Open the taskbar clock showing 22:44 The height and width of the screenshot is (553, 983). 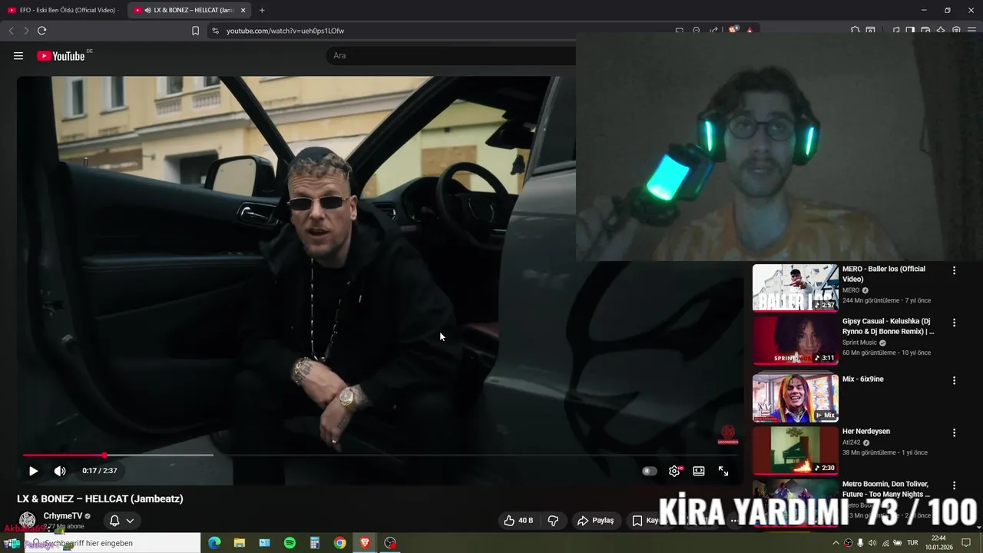pos(938,543)
